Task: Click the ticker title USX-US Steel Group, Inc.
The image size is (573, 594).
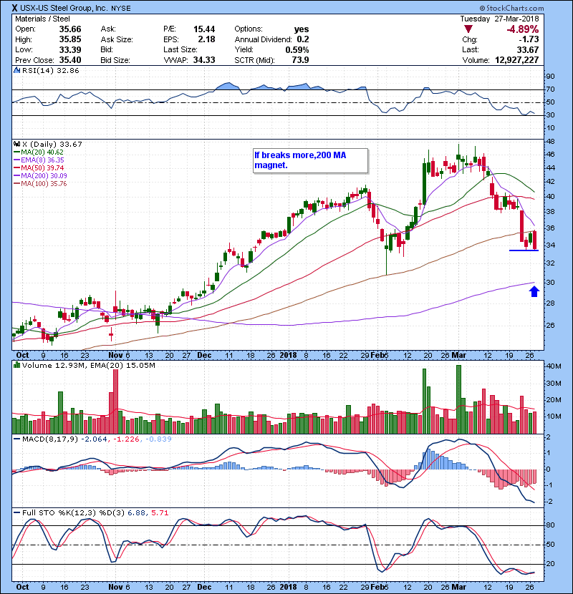Action: point(64,8)
